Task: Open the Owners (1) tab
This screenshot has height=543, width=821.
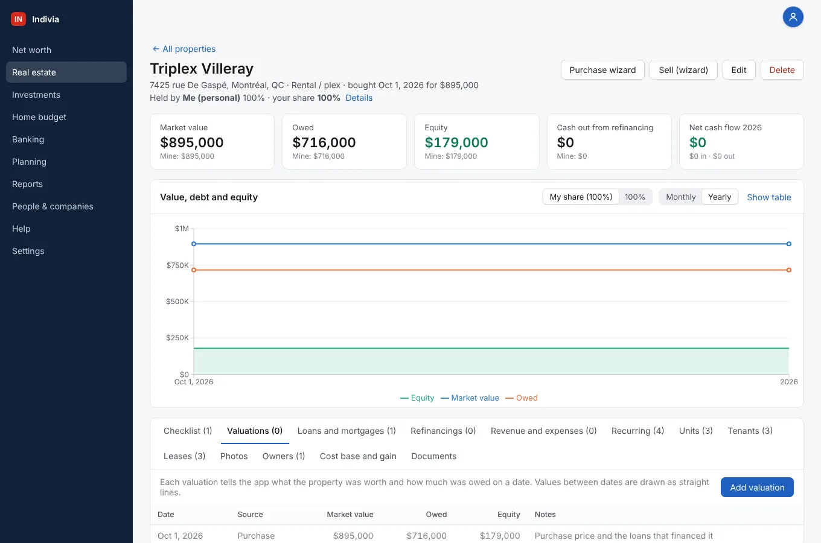Action: pyautogui.click(x=284, y=456)
